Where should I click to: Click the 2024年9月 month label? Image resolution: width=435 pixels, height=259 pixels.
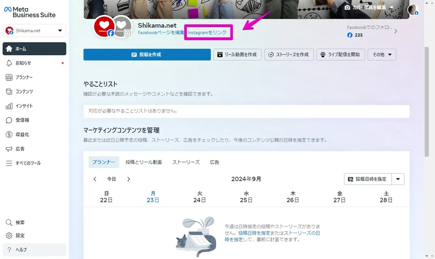coord(246,179)
